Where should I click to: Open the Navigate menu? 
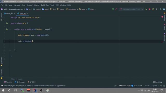point(17,5)
